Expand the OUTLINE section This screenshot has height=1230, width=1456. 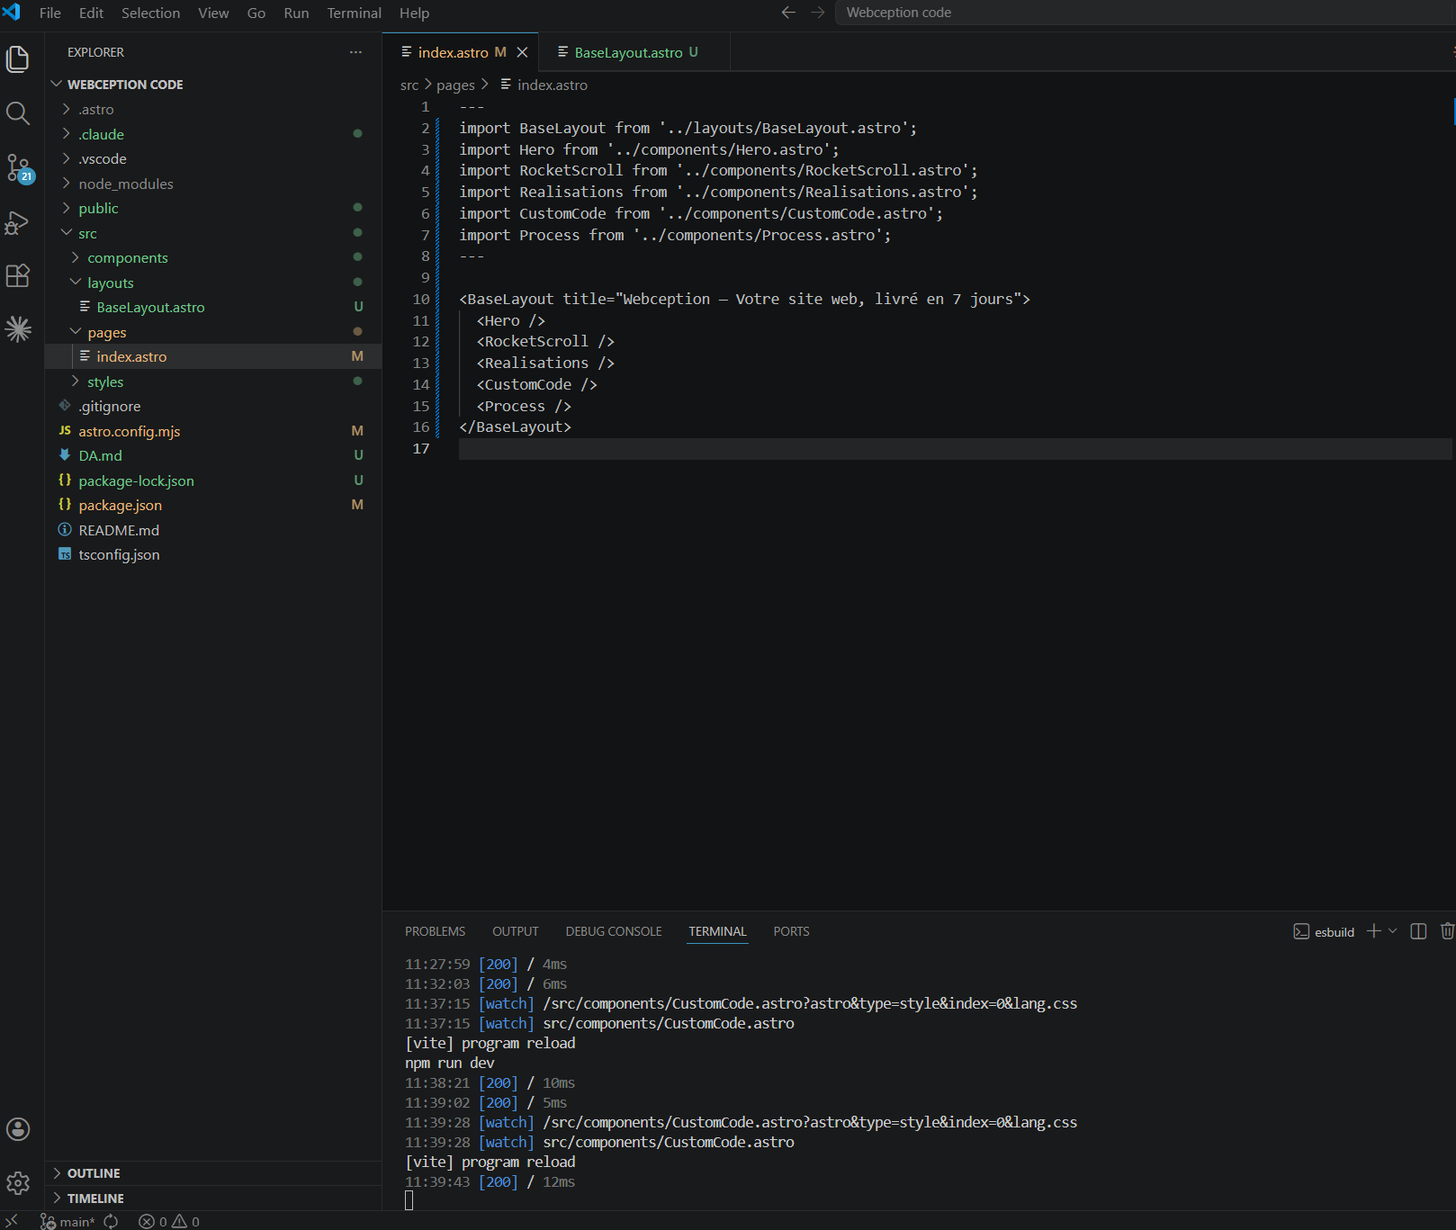93,1172
